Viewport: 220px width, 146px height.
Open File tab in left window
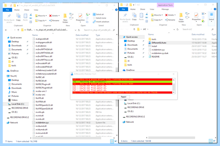pyautogui.click(x=7, y=10)
